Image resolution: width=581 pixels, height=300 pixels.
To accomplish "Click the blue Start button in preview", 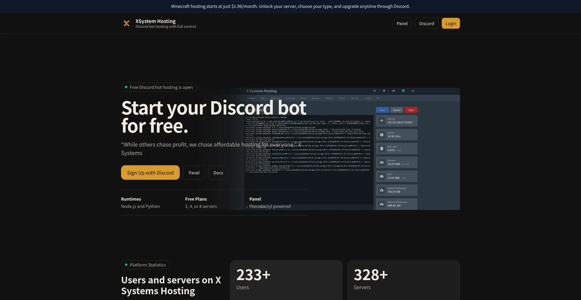I will click(x=382, y=110).
